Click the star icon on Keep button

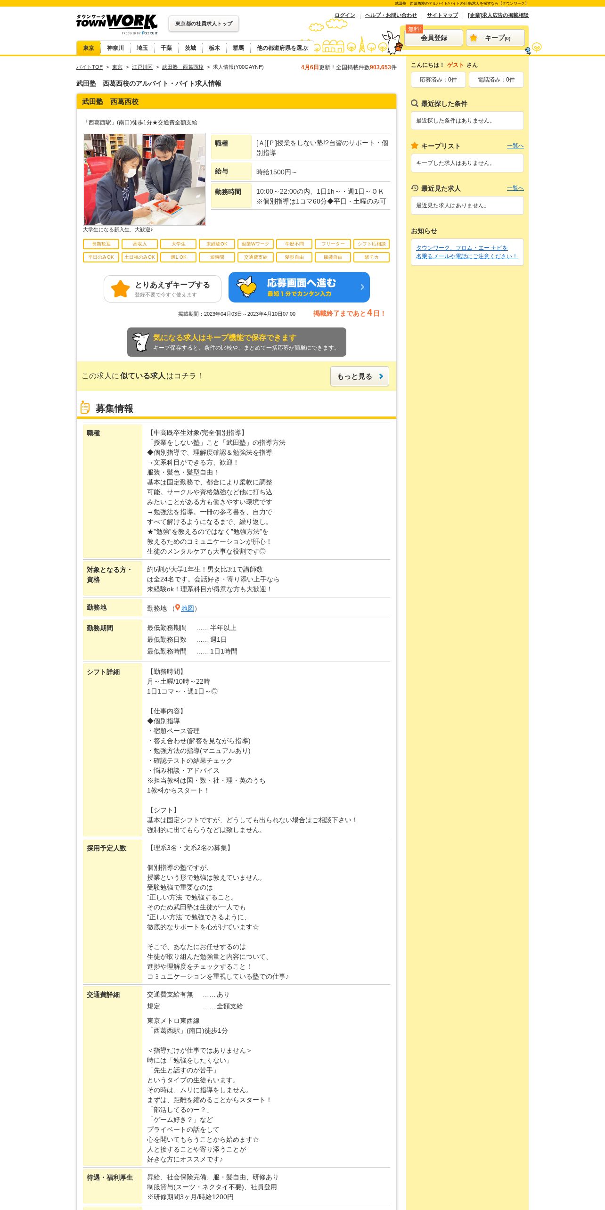[474, 38]
